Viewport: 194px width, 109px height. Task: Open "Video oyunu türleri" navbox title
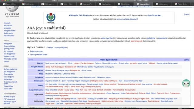109,60
